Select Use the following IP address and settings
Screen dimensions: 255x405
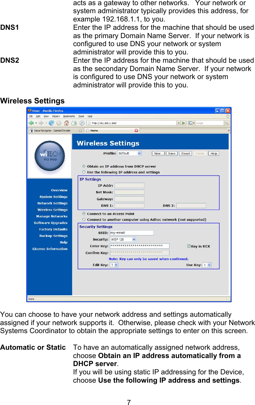click(x=84, y=172)
